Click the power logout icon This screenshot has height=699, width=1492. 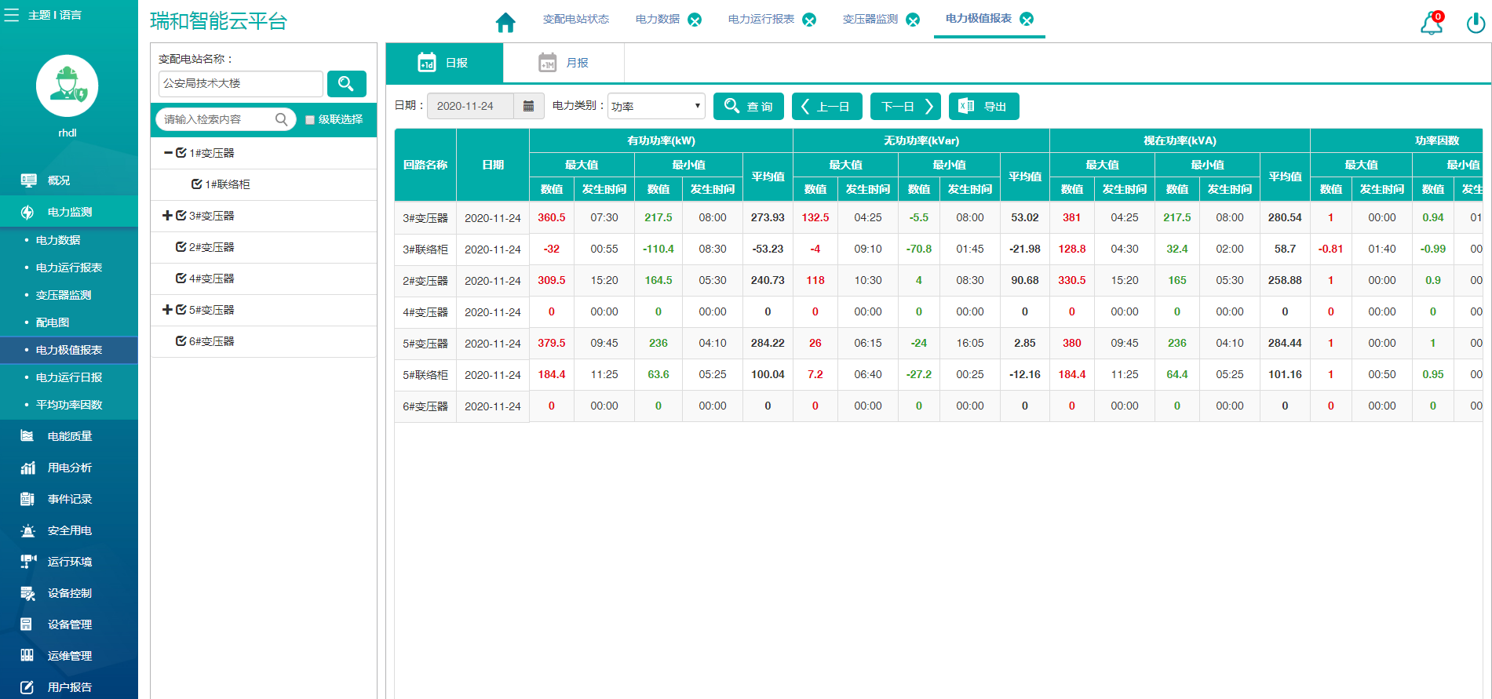click(1475, 24)
